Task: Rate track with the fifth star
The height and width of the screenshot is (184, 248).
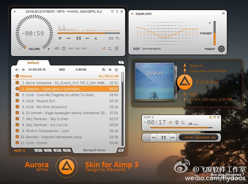Action: (x=217, y=82)
